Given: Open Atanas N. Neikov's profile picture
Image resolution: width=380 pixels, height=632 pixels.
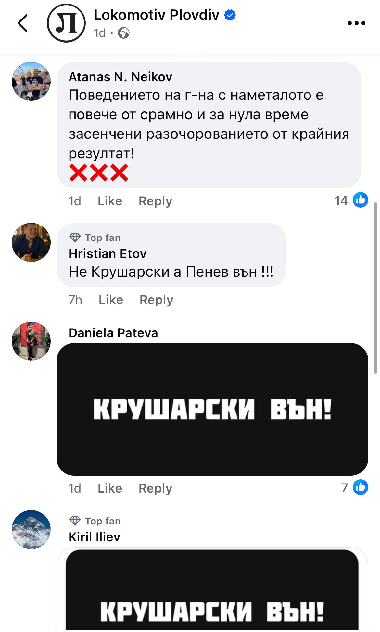Looking at the screenshot, I should pos(31,81).
